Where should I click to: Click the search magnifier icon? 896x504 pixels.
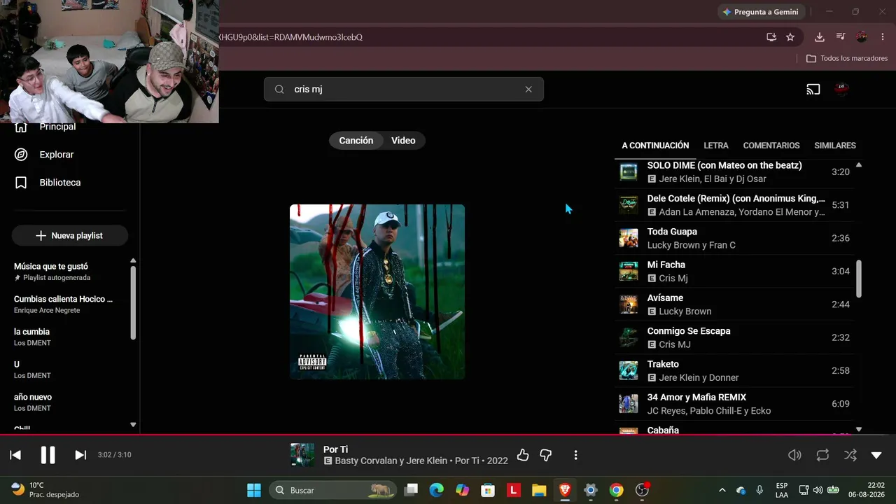279,89
